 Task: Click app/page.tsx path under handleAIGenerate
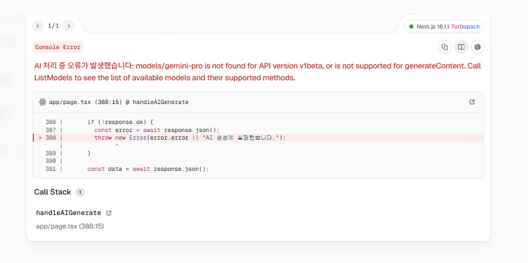tap(70, 226)
